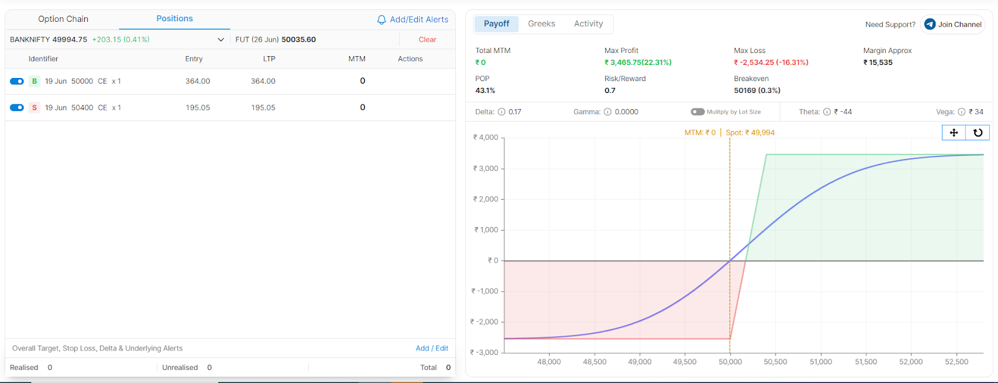Click Margin Approx value ₹ 15,535
The image size is (998, 383).
point(878,62)
